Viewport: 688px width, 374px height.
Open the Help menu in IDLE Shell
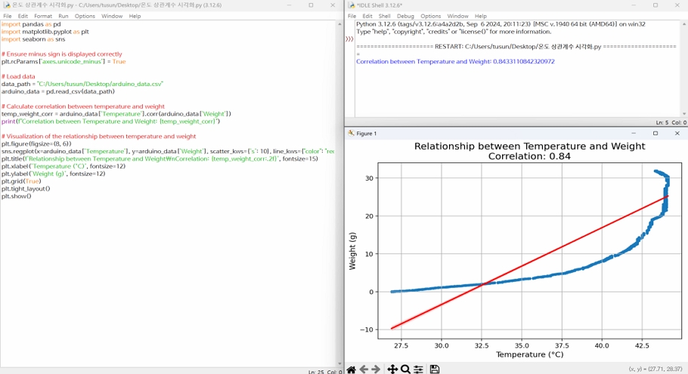tap(480, 16)
